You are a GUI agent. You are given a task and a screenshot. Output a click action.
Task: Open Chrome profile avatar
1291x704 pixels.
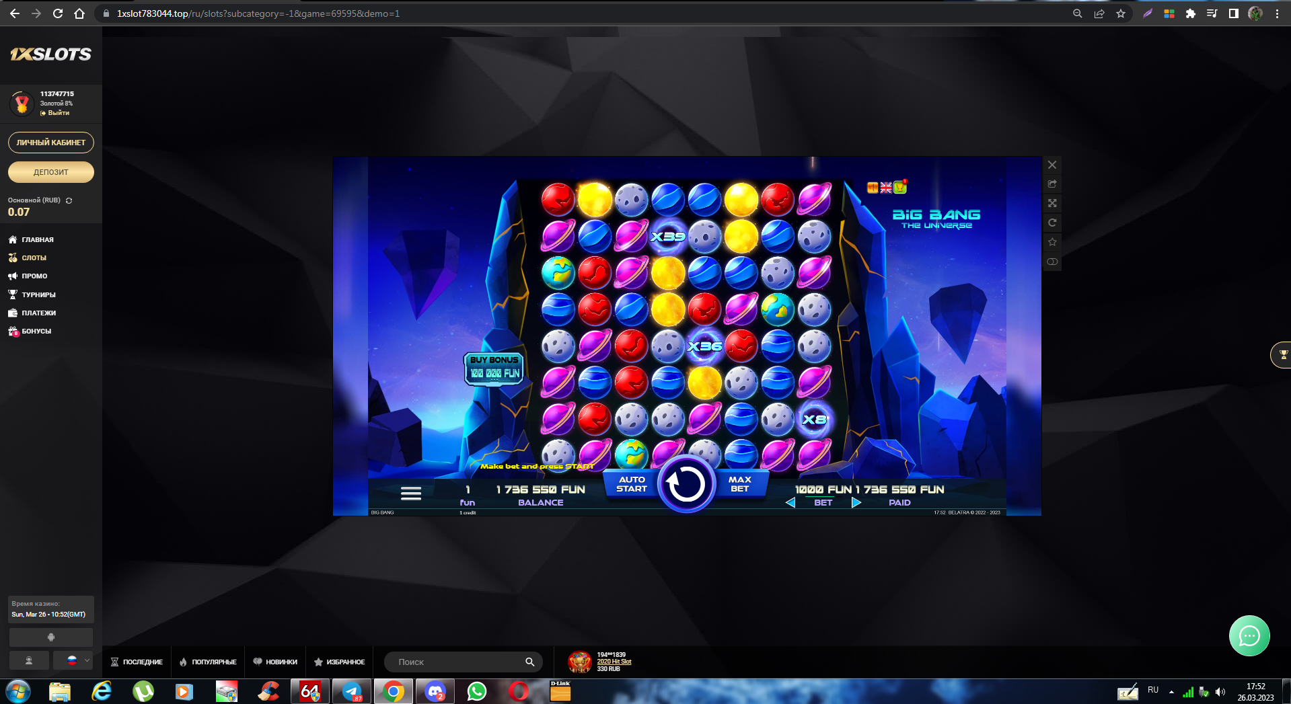[x=1255, y=13]
